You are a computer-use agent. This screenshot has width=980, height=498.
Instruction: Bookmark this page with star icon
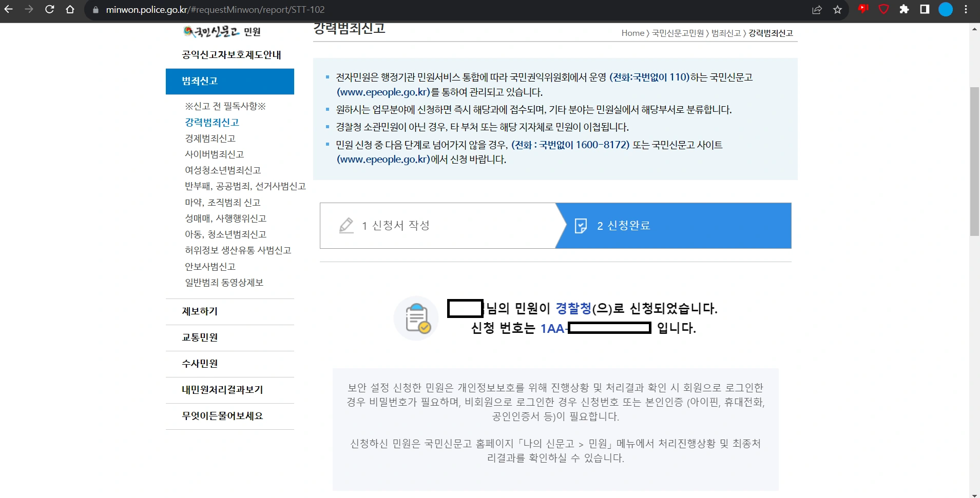(837, 10)
